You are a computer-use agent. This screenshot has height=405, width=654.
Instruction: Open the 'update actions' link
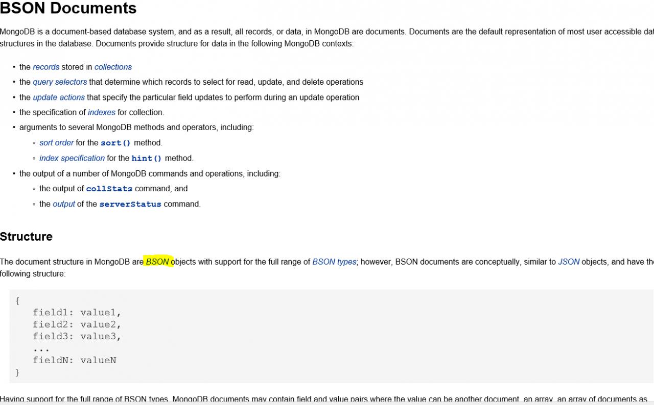coord(59,97)
